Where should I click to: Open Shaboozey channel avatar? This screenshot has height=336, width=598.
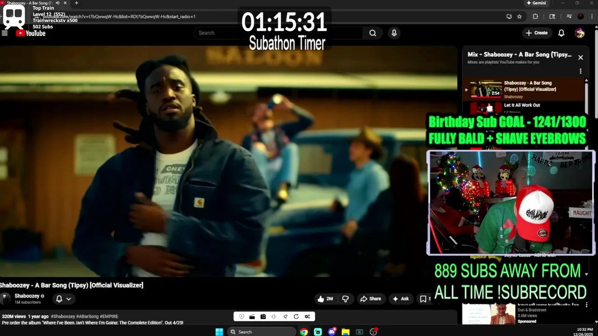(5, 299)
